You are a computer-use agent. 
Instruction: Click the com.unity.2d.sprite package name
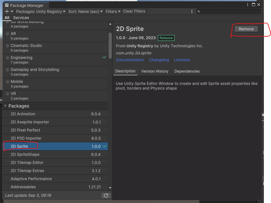(x=134, y=53)
